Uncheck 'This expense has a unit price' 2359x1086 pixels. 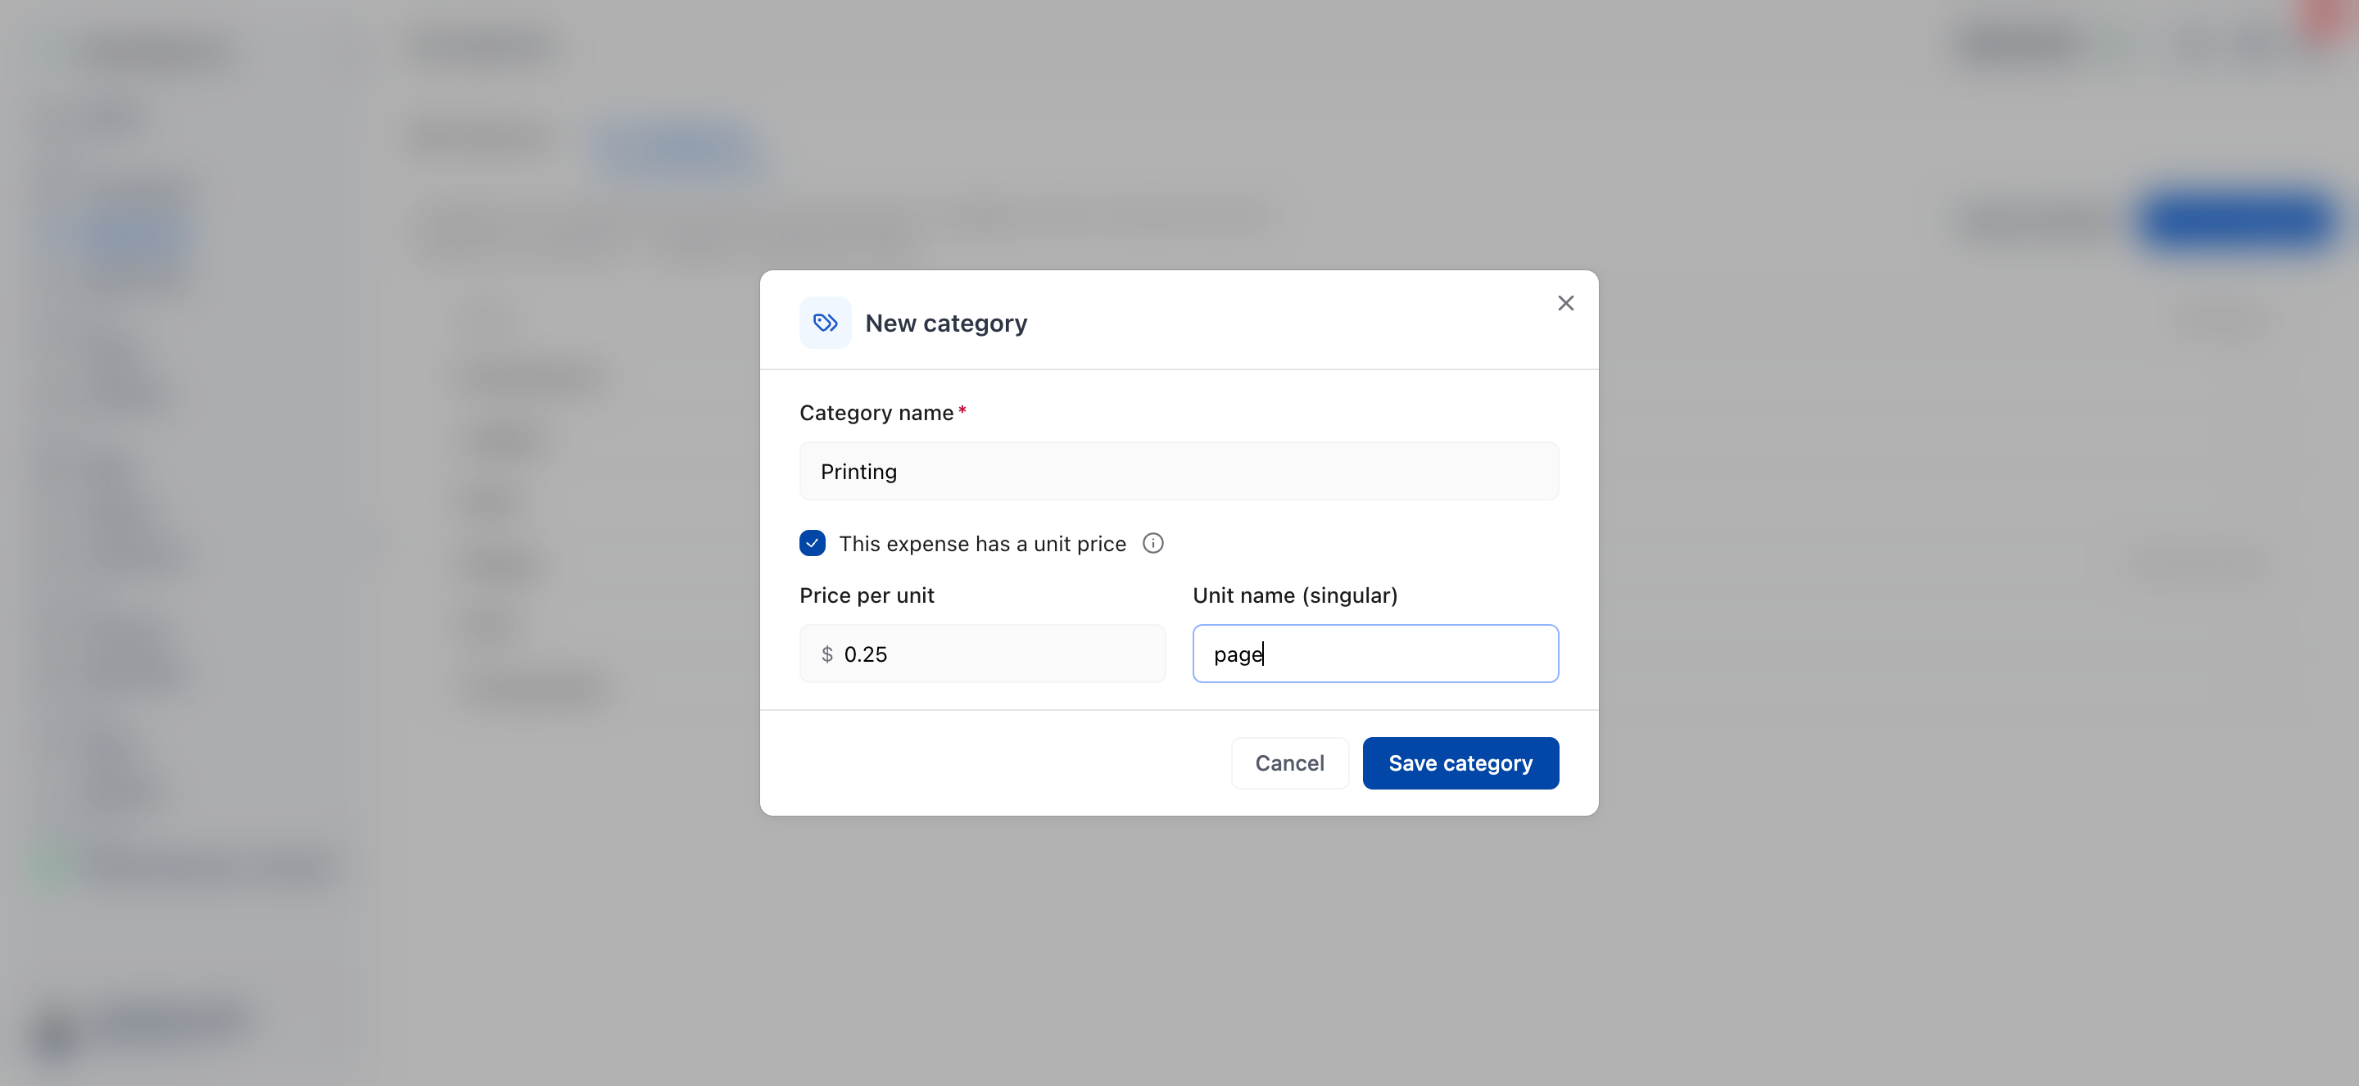coord(813,543)
